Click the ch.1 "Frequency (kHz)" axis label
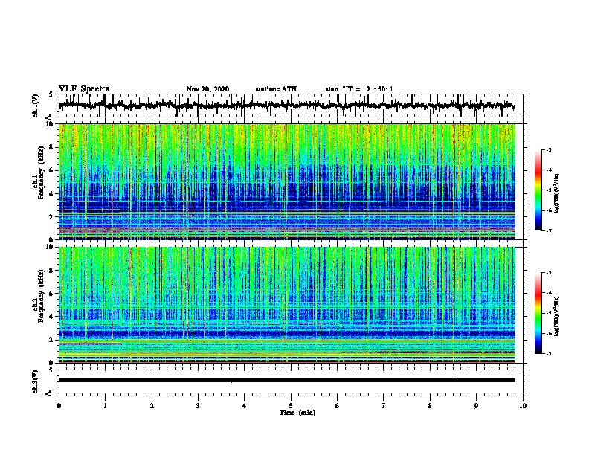The height and width of the screenshot is (455, 589). click(x=42, y=172)
